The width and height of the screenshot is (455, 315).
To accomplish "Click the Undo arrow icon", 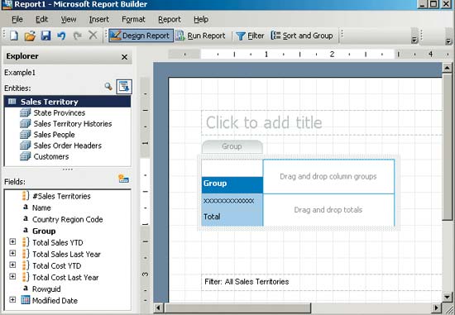I will pos(61,36).
